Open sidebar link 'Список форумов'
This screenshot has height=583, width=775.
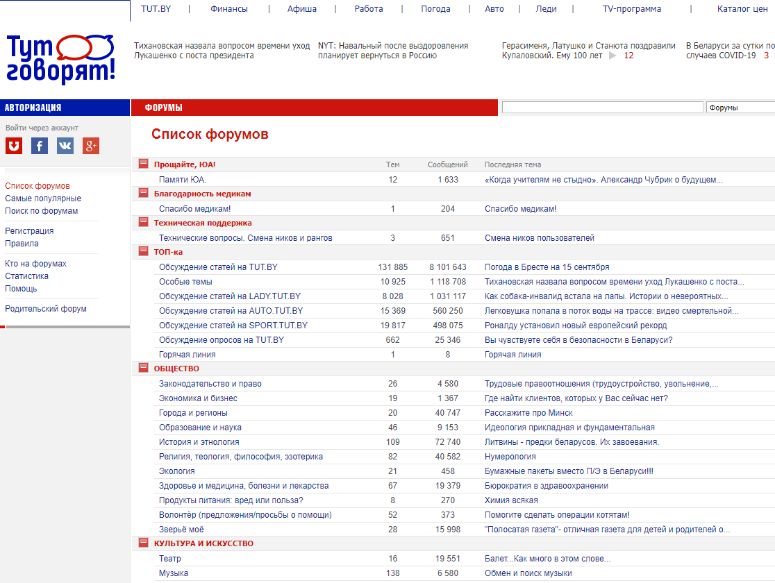click(37, 186)
